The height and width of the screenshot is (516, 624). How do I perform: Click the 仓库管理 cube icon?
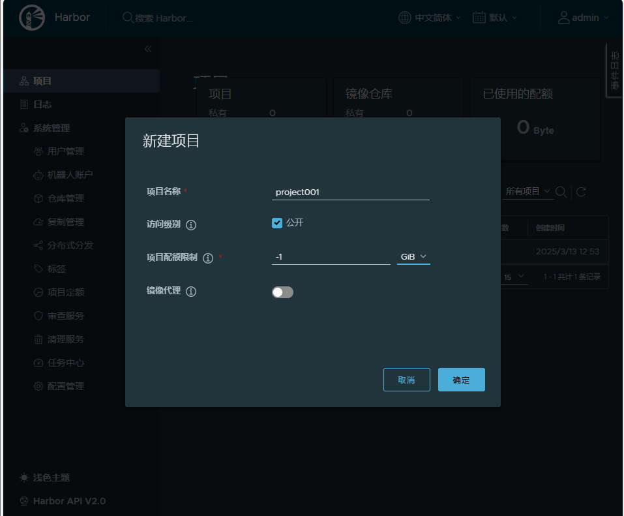pyautogui.click(x=38, y=198)
